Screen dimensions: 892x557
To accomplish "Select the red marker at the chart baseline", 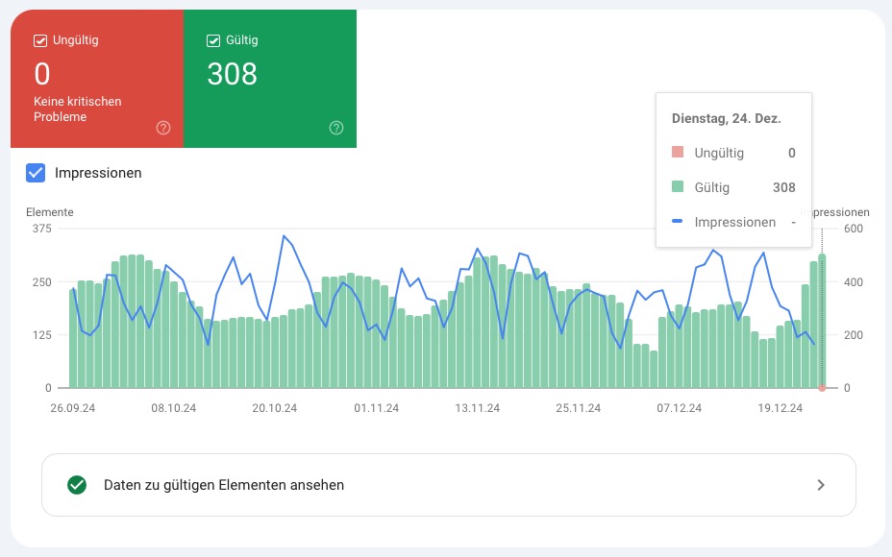I will coord(822,388).
